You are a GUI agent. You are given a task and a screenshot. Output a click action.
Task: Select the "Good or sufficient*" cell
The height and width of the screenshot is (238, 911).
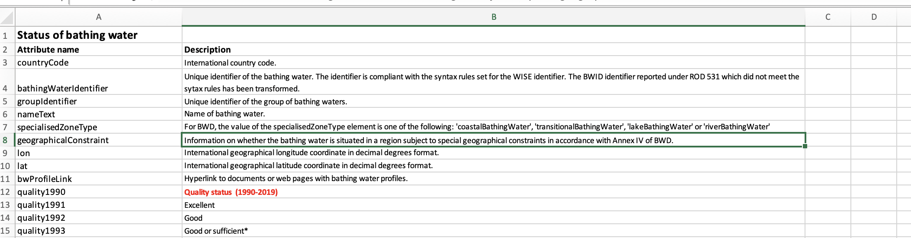coord(216,231)
